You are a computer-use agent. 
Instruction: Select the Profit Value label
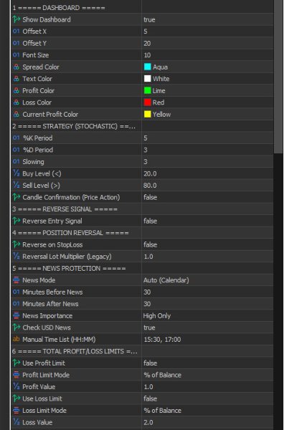click(x=39, y=387)
